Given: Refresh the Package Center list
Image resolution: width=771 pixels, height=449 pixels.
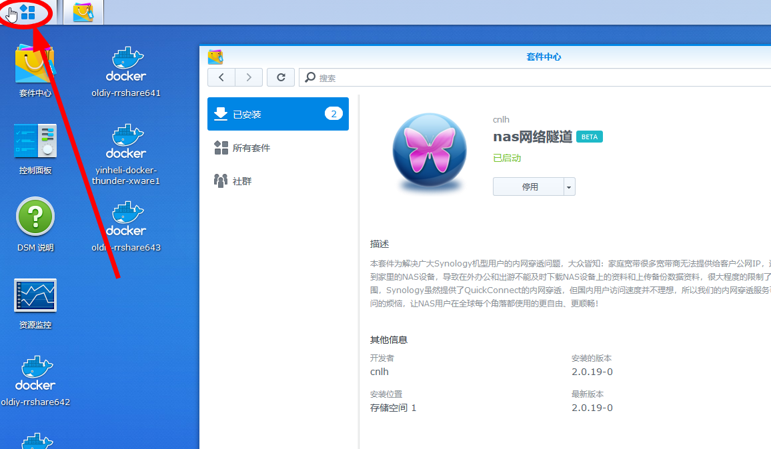Looking at the screenshot, I should (x=281, y=77).
